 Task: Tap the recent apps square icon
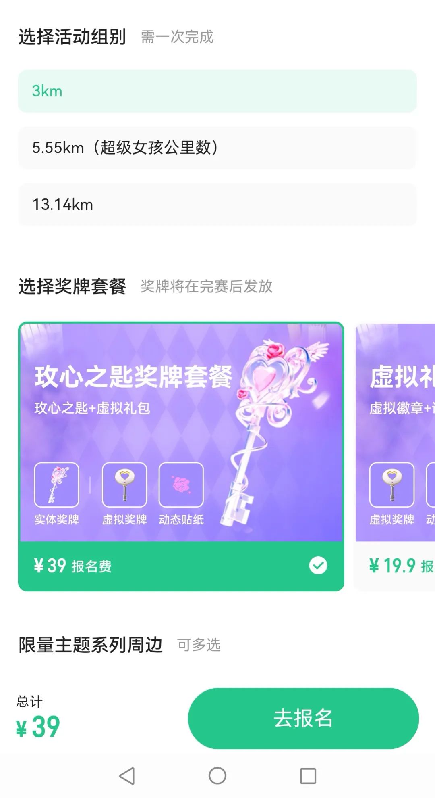308,776
